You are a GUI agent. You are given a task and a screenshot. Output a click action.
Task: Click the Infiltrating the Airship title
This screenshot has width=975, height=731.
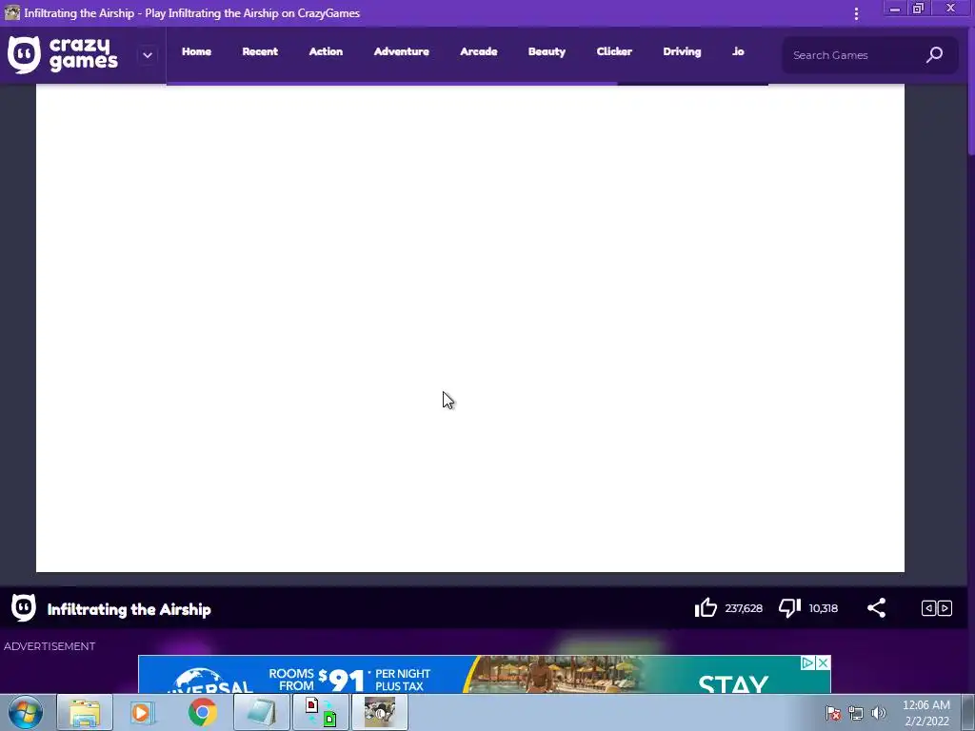point(129,609)
